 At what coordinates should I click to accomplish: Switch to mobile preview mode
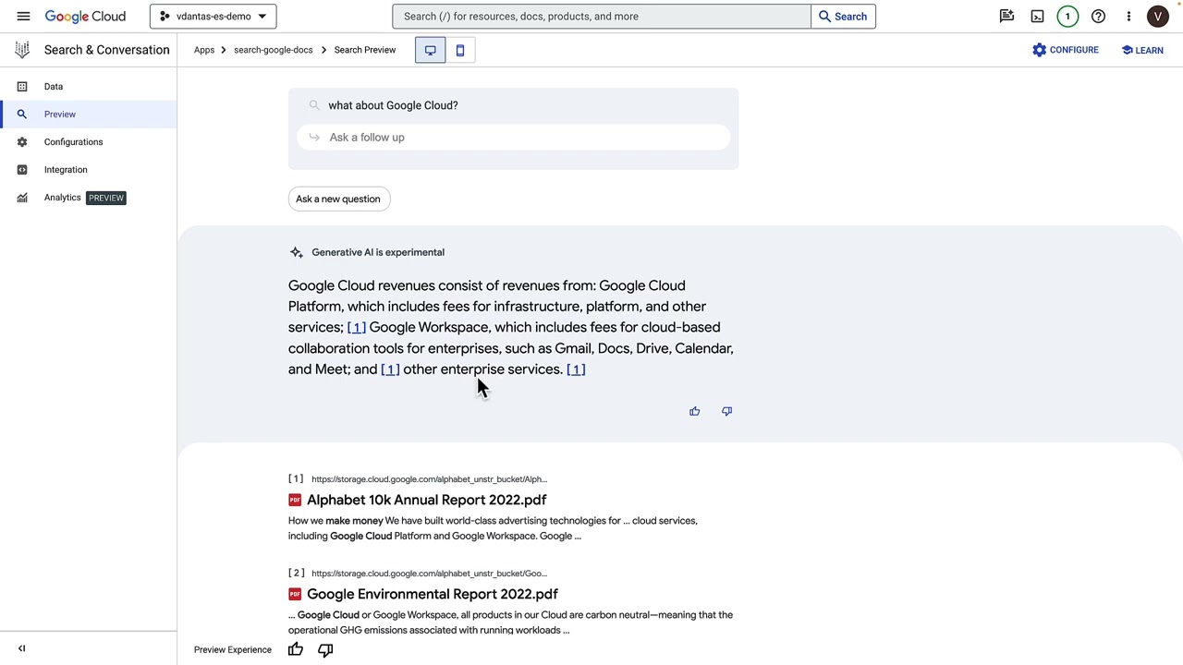click(x=459, y=50)
